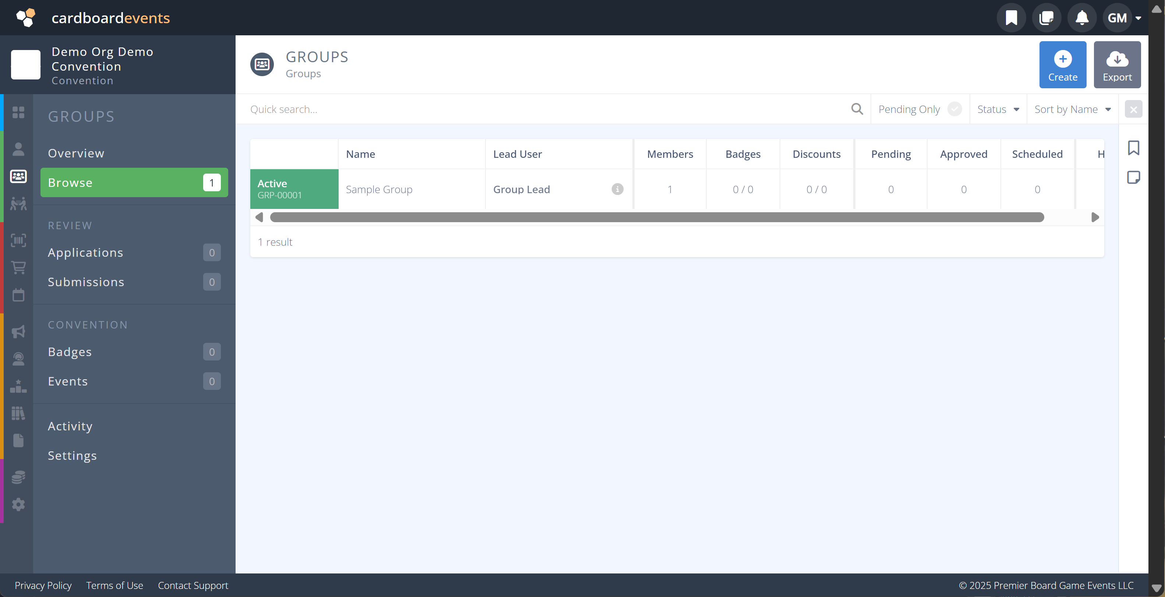The width and height of the screenshot is (1165, 597).
Task: Click the Quick search field
Action: point(547,109)
